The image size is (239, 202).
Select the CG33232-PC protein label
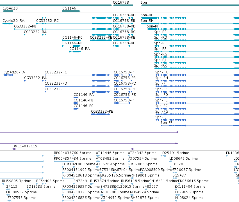[56, 72]
